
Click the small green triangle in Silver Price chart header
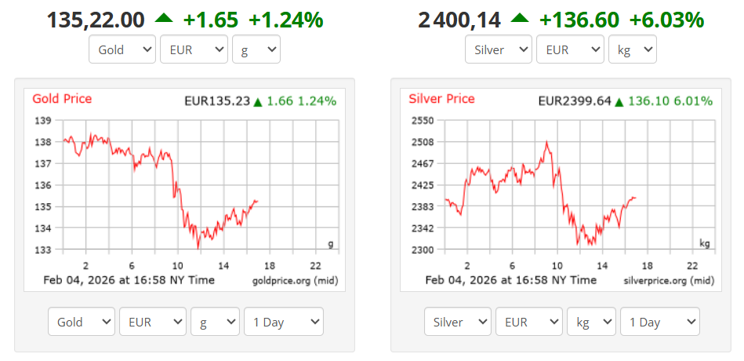pos(619,102)
